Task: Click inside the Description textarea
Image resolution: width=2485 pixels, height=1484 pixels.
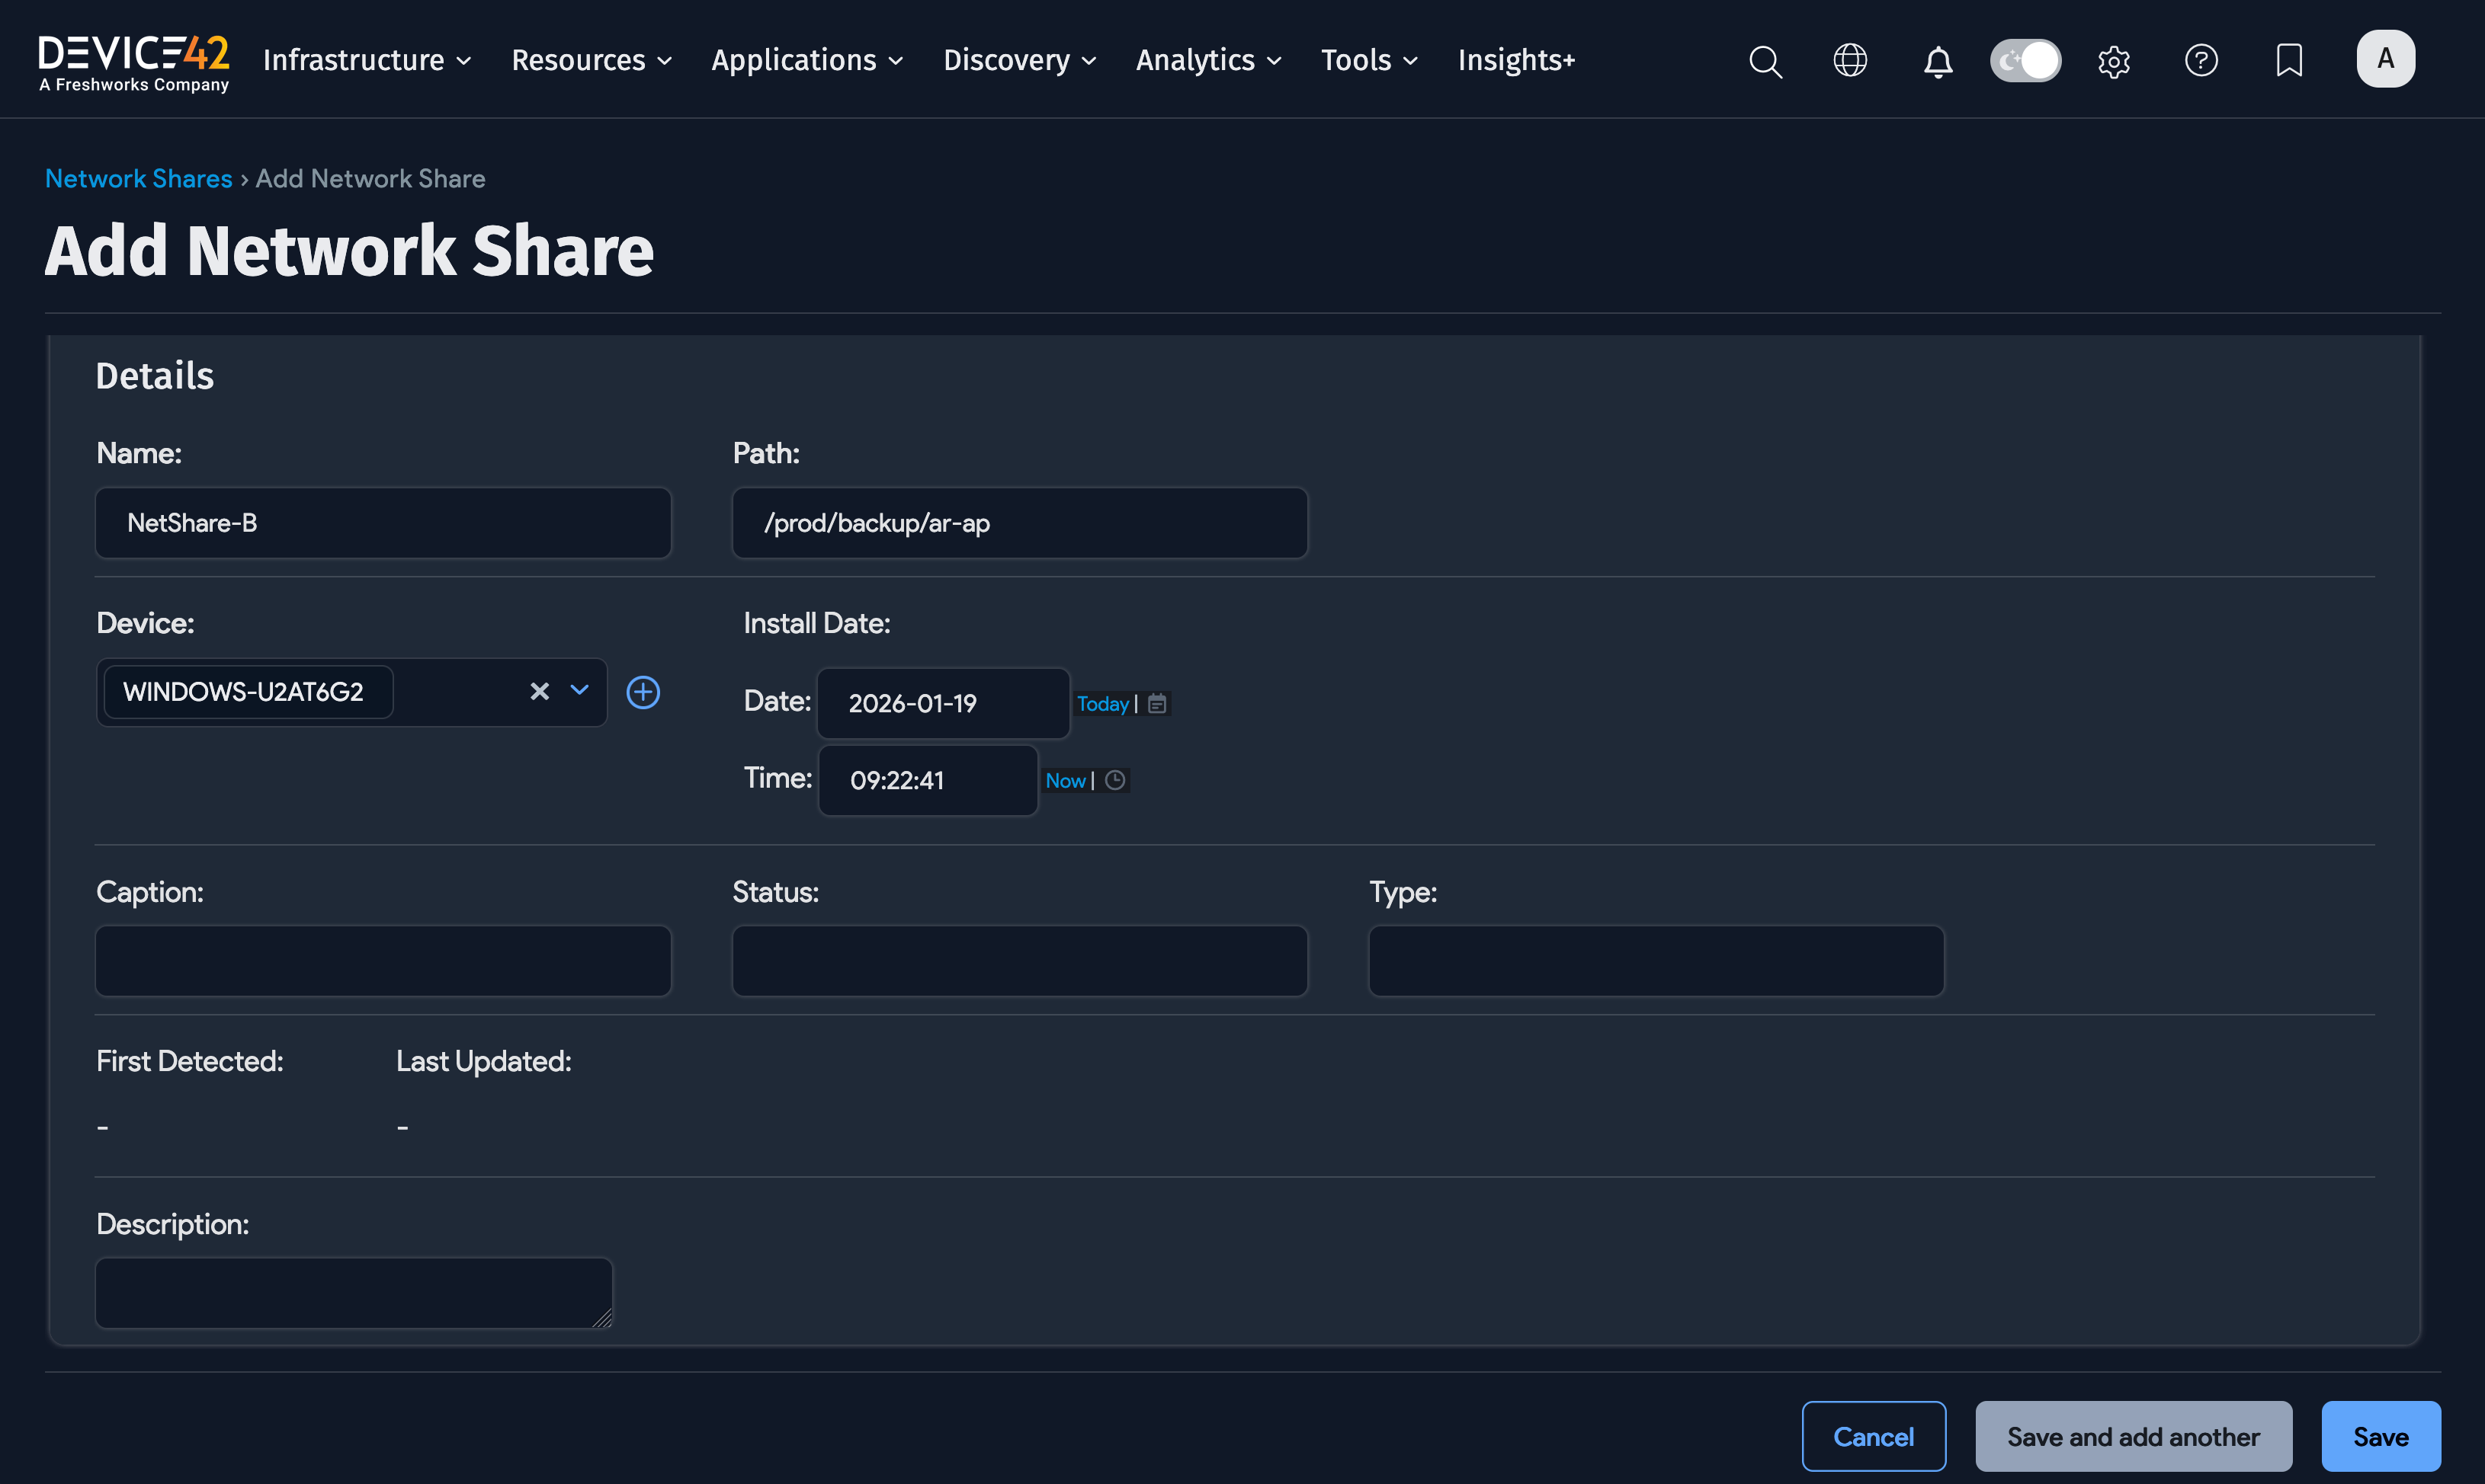Action: point(352,1292)
